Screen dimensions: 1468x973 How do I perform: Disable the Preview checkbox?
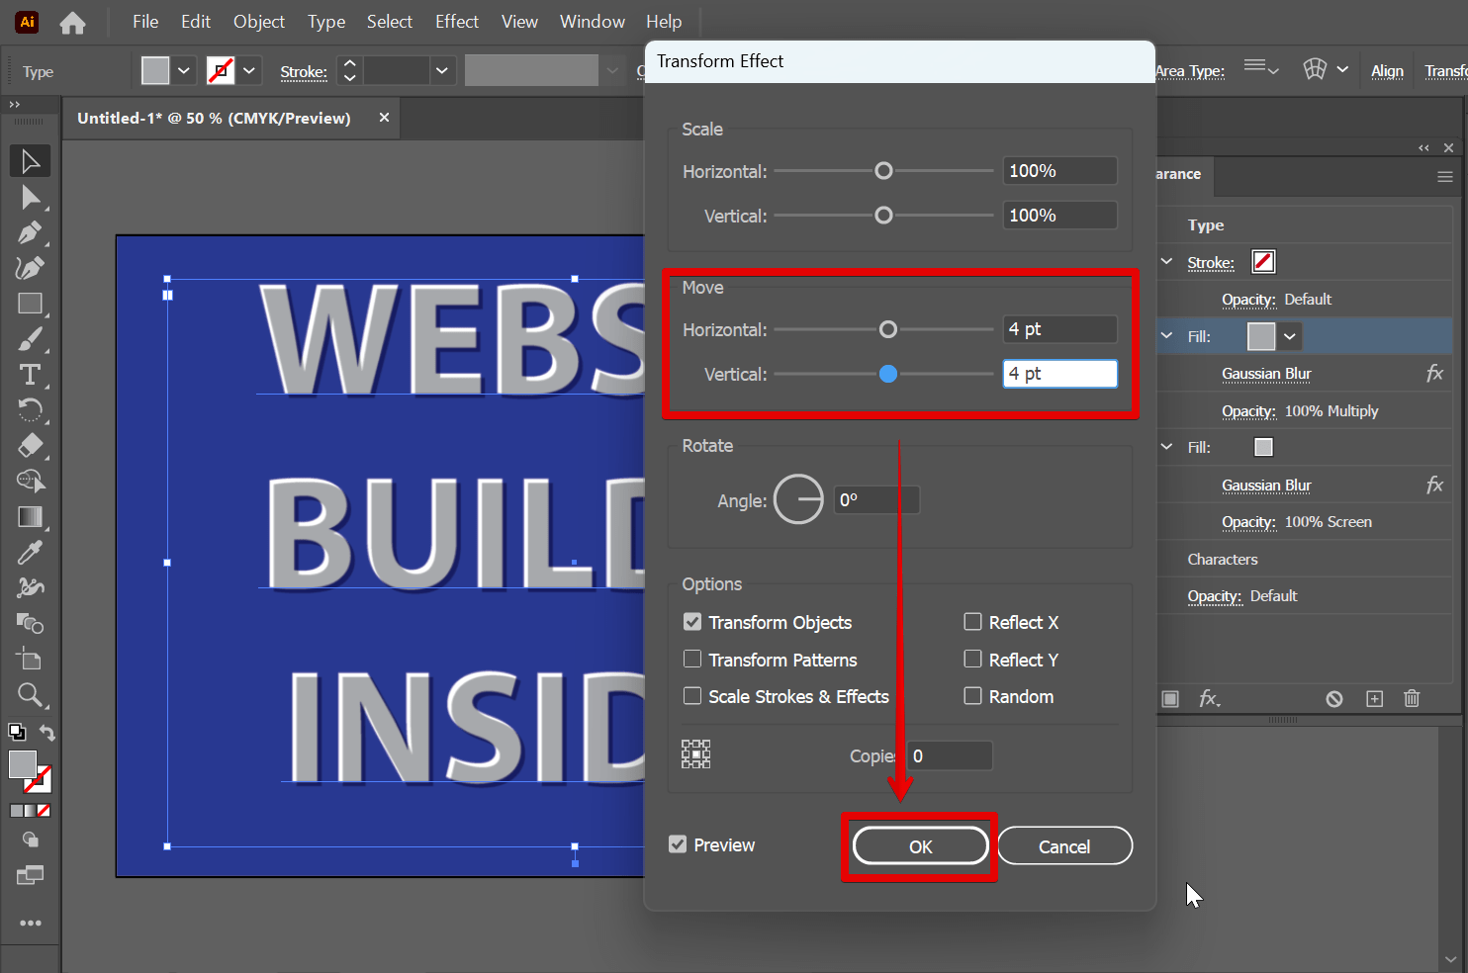(x=678, y=844)
